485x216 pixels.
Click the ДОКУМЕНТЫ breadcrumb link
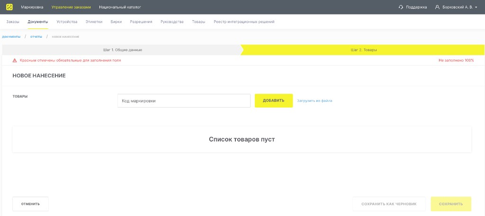coord(11,37)
